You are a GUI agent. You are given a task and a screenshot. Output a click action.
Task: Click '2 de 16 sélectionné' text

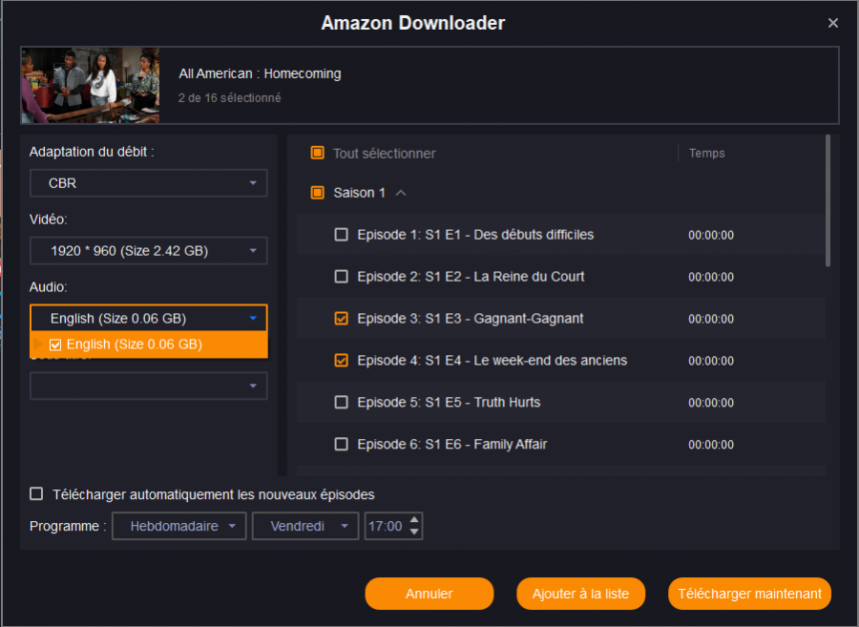(229, 97)
